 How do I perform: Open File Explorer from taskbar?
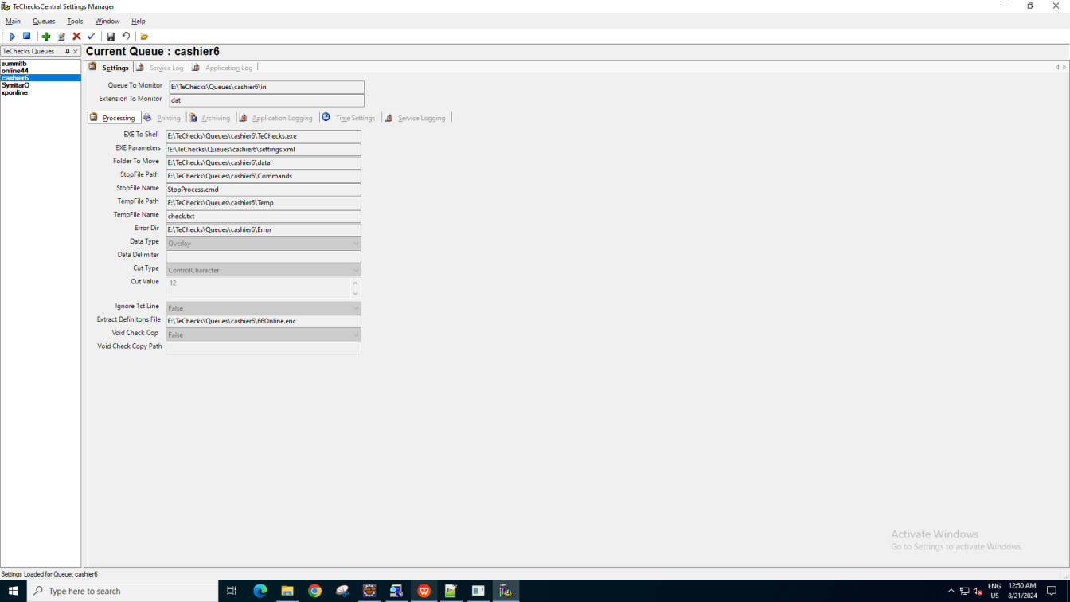[287, 591]
